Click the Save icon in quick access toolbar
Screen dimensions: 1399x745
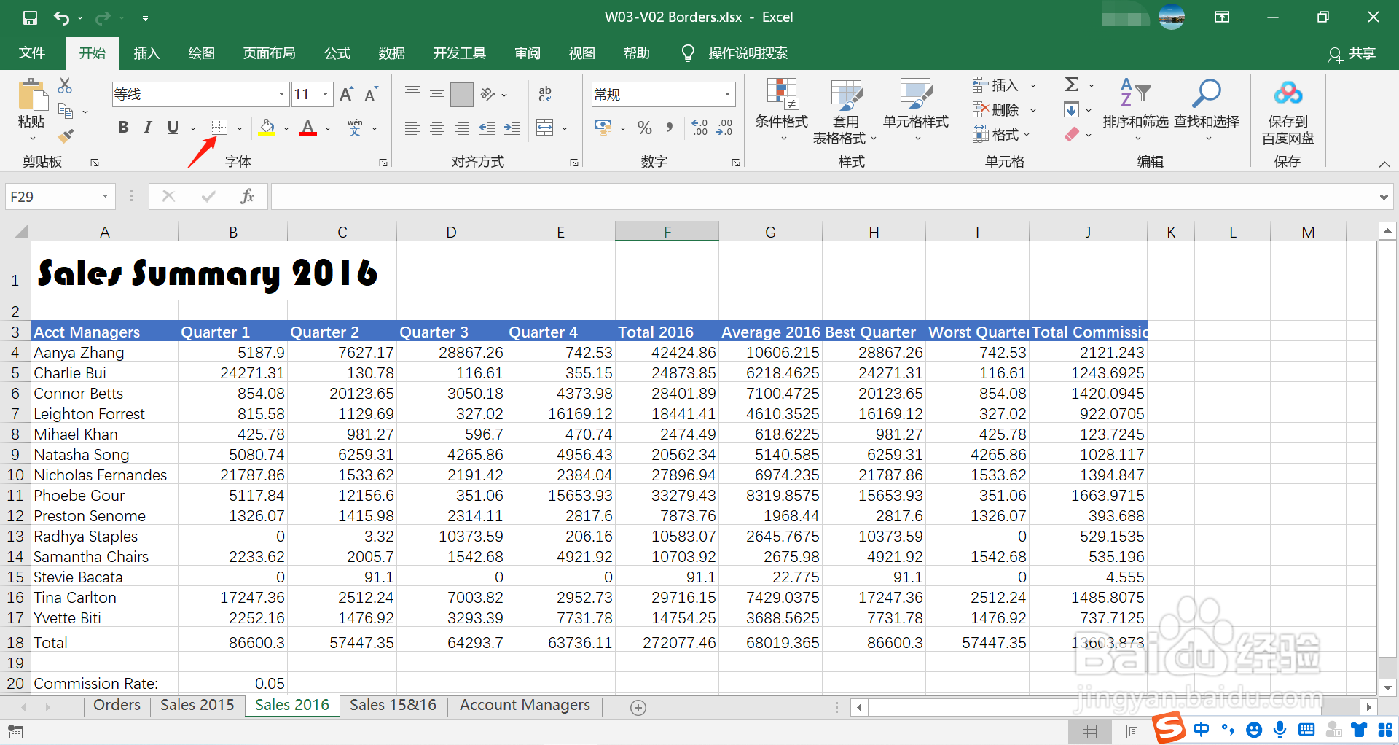point(30,17)
